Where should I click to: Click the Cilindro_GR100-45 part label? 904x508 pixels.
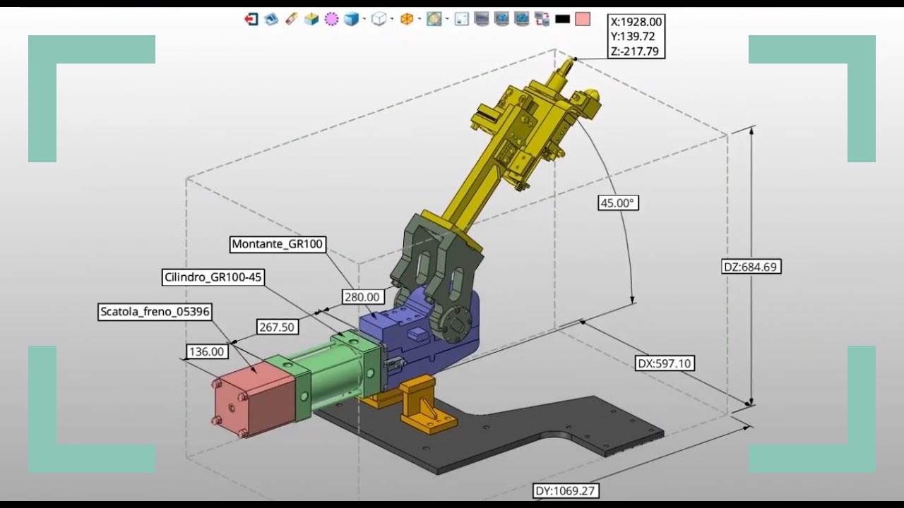tap(213, 277)
